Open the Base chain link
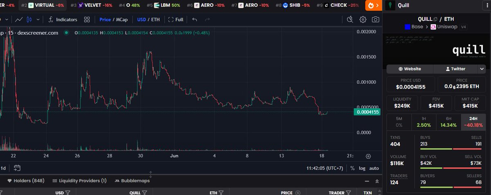Viewport: 491px width, 195px height. coord(414,27)
